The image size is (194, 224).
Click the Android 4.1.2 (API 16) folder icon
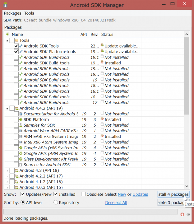point(17,182)
